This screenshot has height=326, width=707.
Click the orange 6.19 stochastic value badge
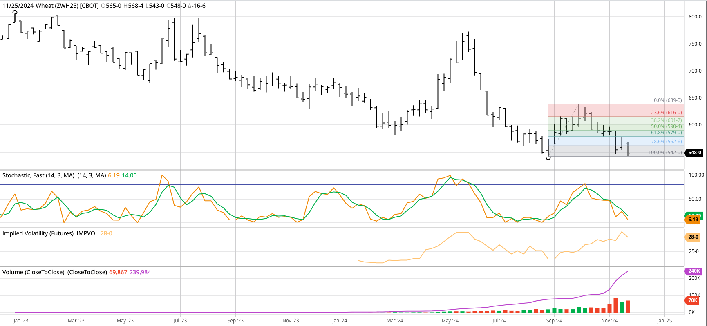pos(693,220)
